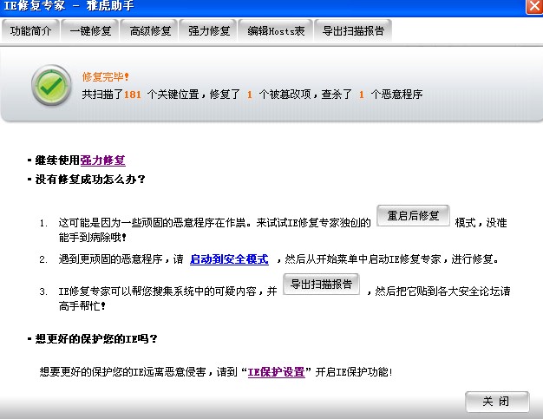543x419 pixels.
Task: Select the 导出扫描报告 tab
Action: click(x=353, y=31)
